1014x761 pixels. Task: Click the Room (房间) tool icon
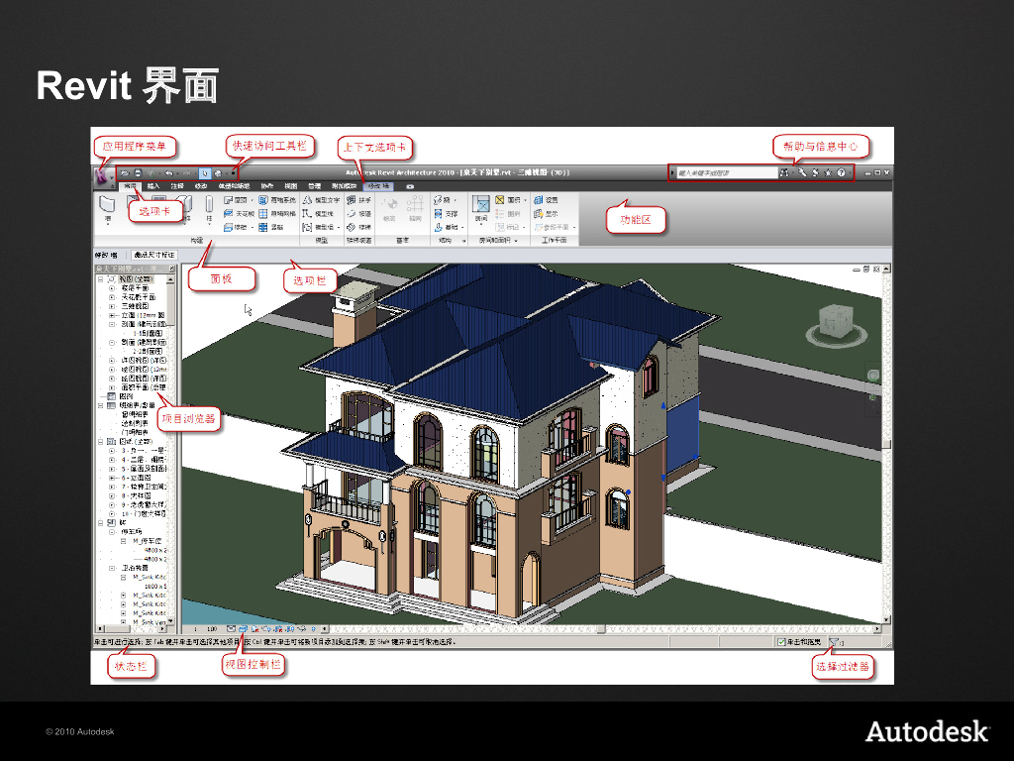coord(480,207)
